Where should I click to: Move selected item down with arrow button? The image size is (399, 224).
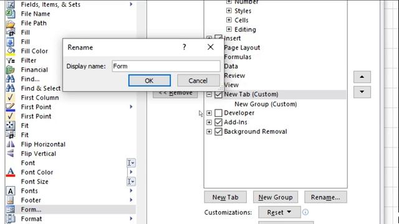point(362,92)
